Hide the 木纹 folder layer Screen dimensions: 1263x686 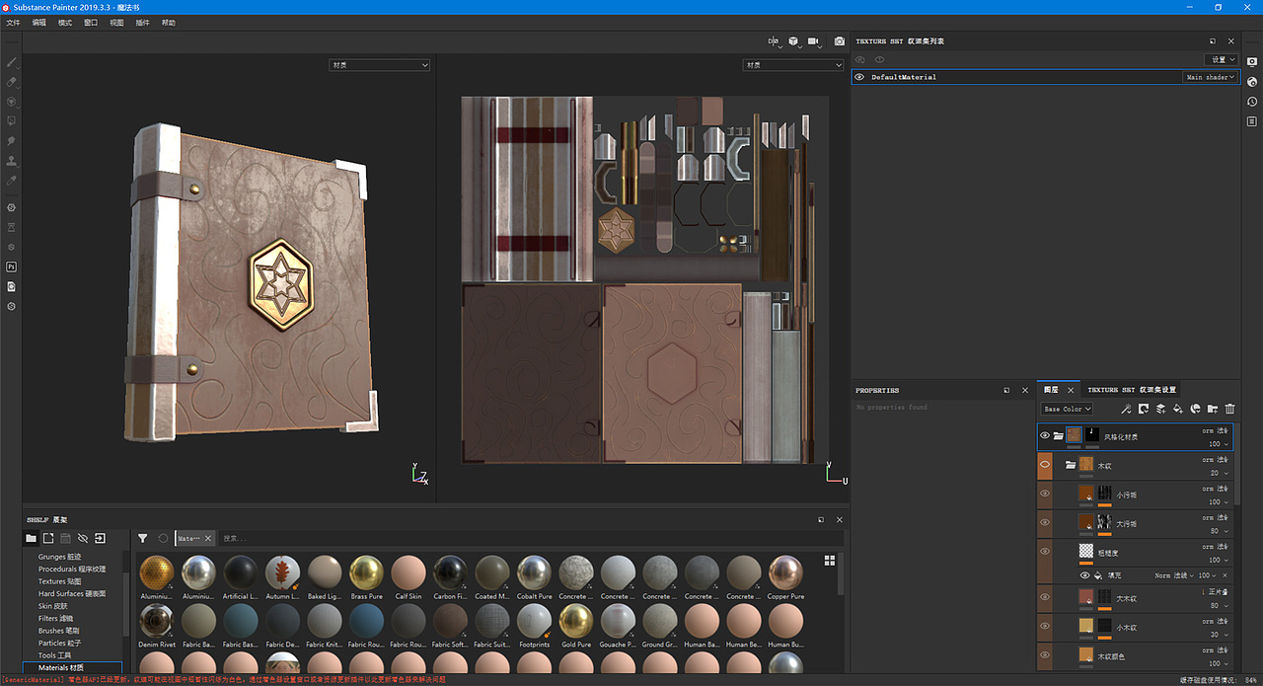pos(1044,465)
